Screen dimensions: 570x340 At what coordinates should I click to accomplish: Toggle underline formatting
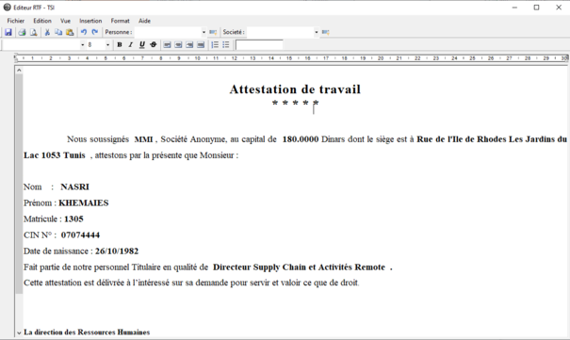point(141,44)
